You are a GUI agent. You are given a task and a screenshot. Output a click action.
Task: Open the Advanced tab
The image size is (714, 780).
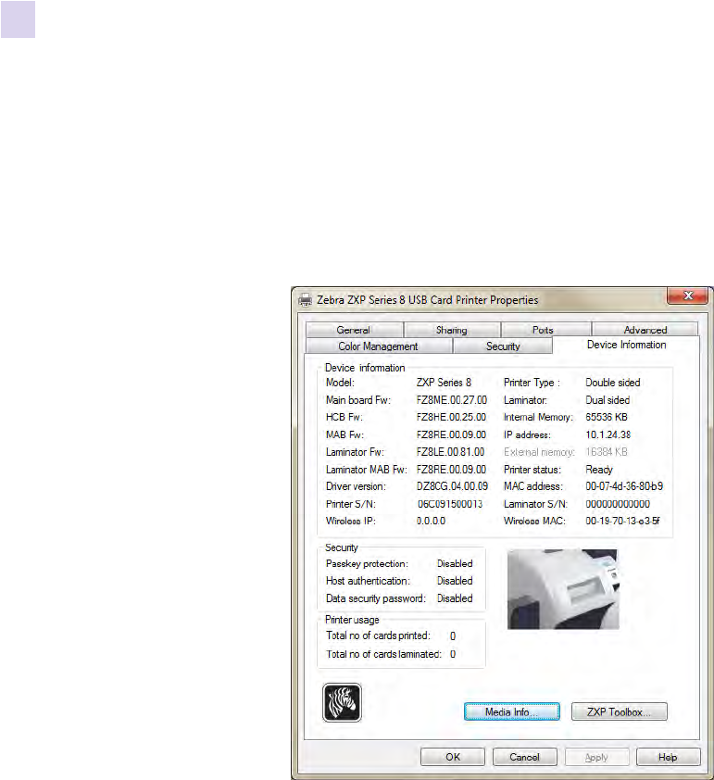645,330
